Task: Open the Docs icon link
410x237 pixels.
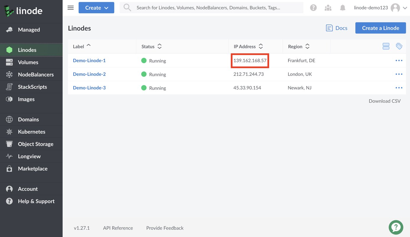Action: (336, 28)
